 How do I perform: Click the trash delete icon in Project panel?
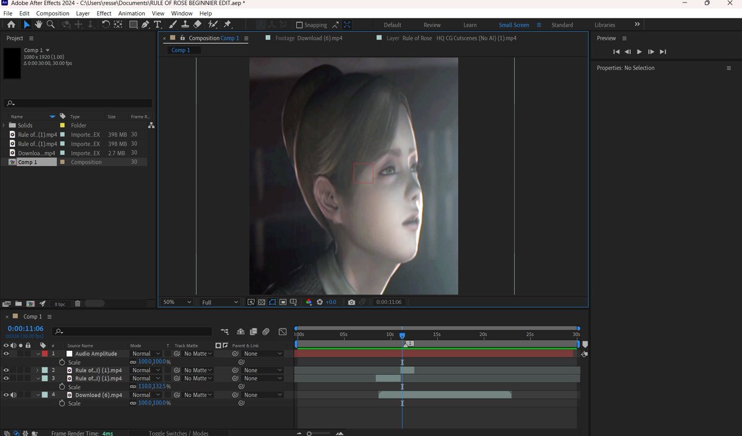click(x=77, y=304)
